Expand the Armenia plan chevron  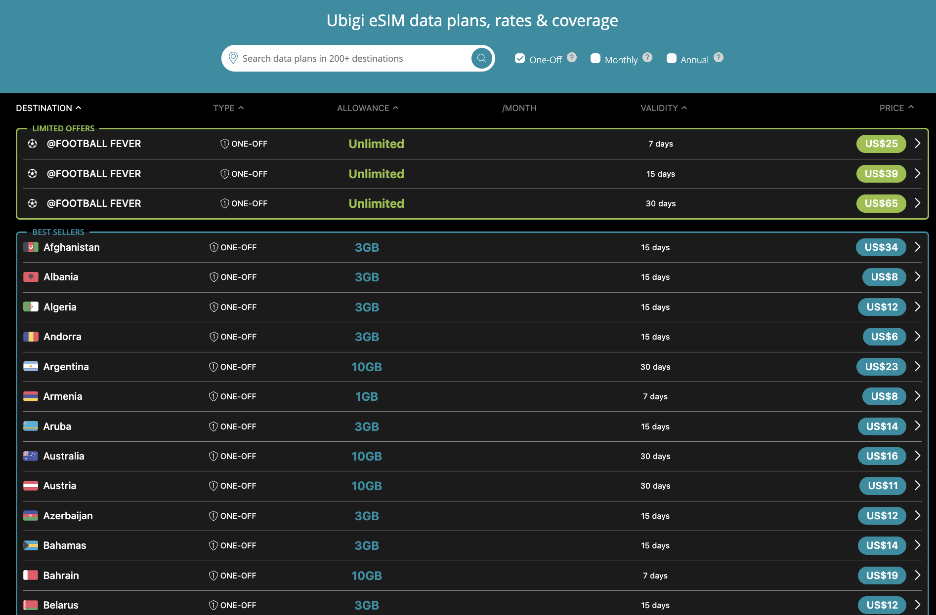(x=918, y=396)
